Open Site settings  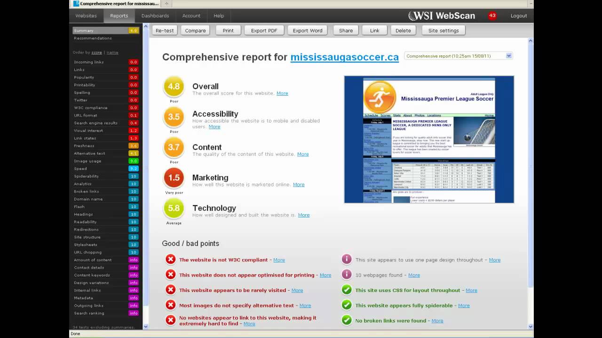(444, 31)
